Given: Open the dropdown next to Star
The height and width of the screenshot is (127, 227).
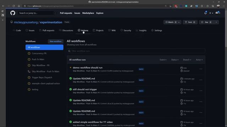Looking at the screenshot, I should click(x=216, y=22).
